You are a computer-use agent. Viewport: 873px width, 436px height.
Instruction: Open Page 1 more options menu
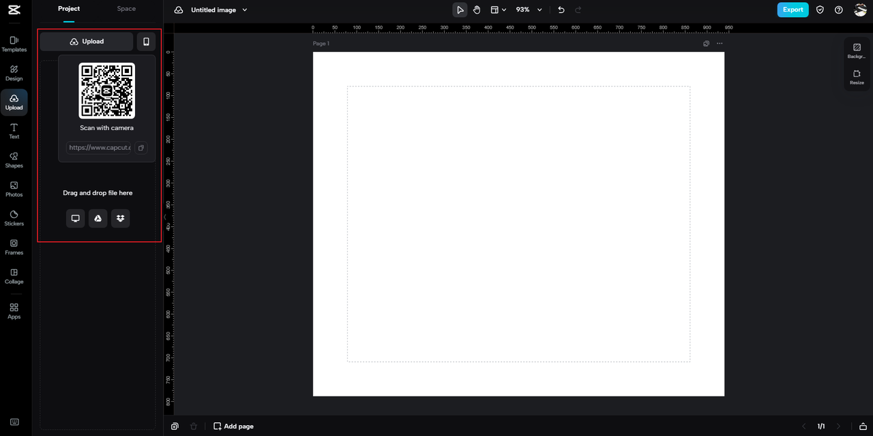(x=720, y=44)
